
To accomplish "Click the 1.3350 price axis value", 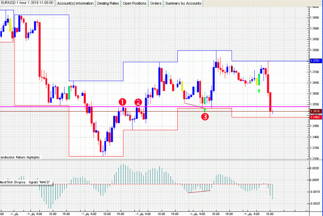I will pos(315,148).
